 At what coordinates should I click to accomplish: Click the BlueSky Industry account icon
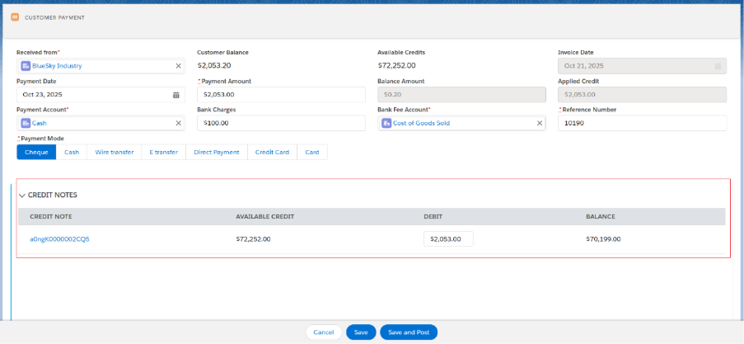click(26, 66)
